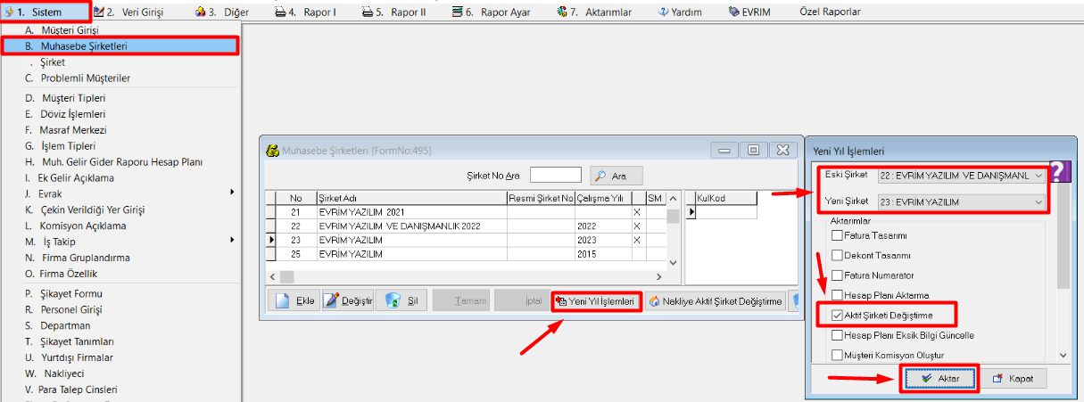
Task: Expand the J. Evrak submenu
Action: click(120, 193)
